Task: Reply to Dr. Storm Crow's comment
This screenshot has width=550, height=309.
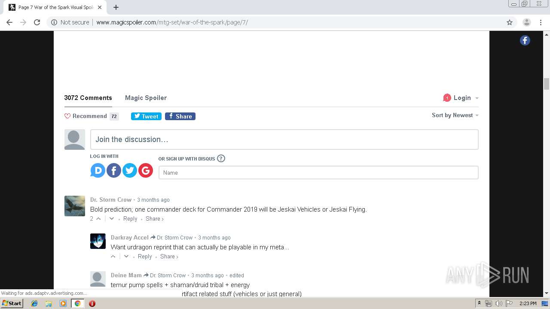Action: (130, 218)
